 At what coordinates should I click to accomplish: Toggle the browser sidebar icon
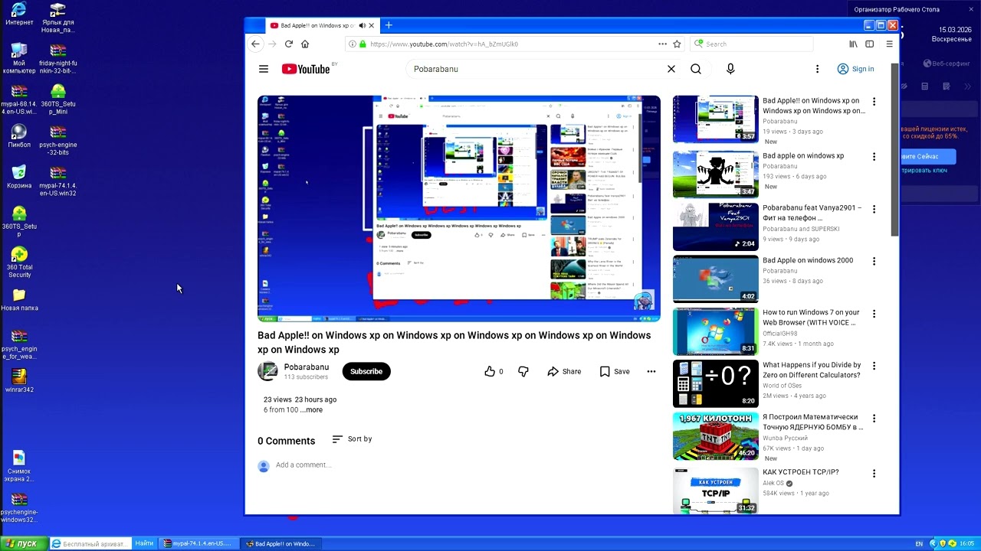coord(869,44)
